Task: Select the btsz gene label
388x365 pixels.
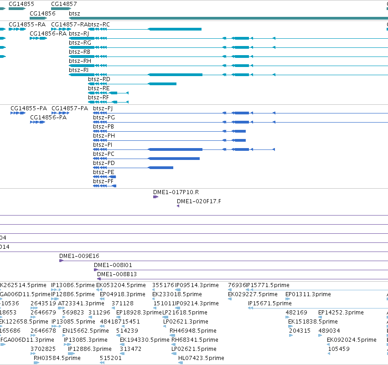Action: 74,13
